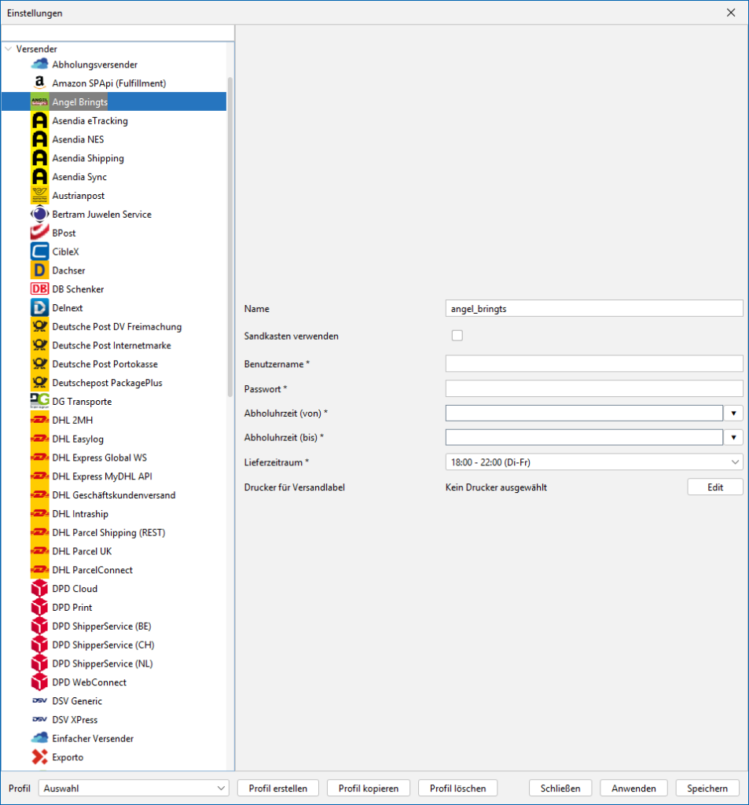Click the BPost logo icon
Screen dimensions: 749x805
click(39, 233)
